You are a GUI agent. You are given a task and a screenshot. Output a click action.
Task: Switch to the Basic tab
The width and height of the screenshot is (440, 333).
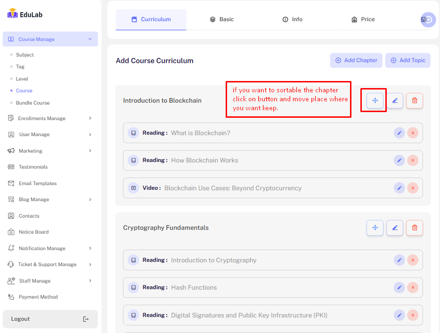[221, 19]
